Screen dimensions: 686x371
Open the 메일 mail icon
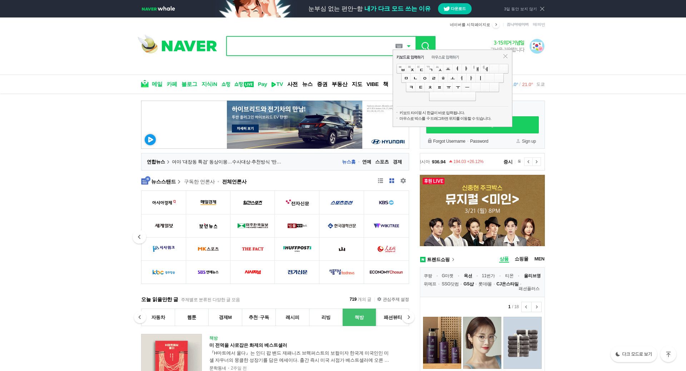145,84
